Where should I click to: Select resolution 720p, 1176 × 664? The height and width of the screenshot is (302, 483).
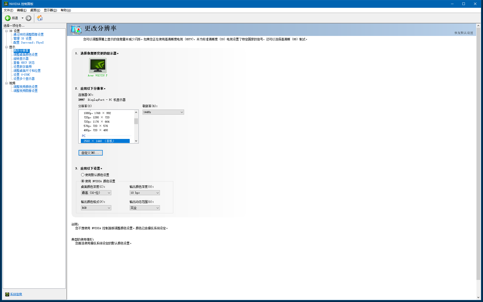96,122
